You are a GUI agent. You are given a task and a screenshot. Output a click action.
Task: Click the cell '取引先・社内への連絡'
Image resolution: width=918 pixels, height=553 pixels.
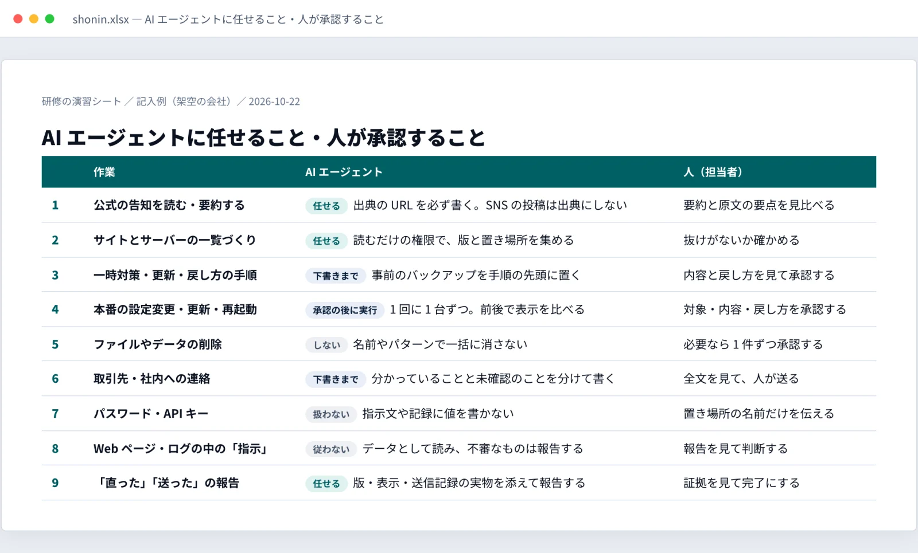(x=152, y=379)
